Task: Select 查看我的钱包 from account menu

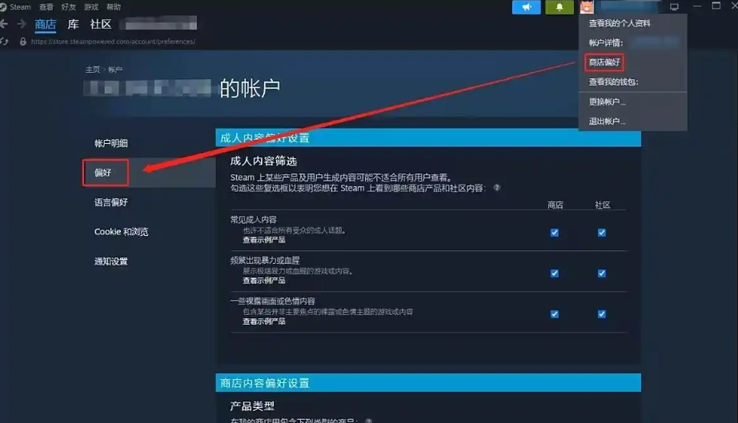Action: (613, 82)
